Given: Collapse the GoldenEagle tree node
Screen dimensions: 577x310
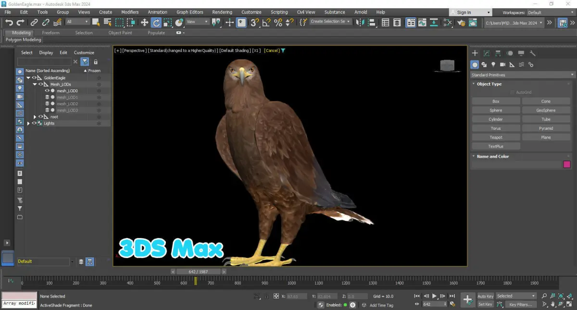Looking at the screenshot, I should (28, 78).
